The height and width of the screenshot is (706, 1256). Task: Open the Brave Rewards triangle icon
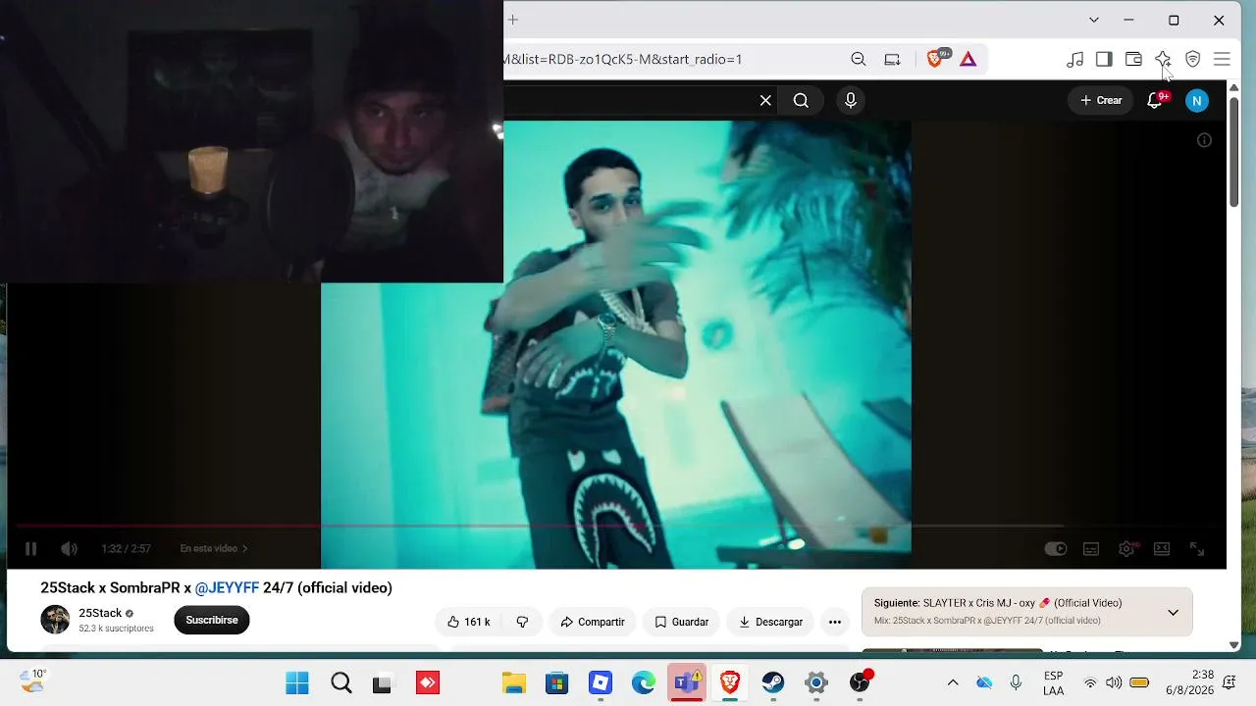pos(968,59)
